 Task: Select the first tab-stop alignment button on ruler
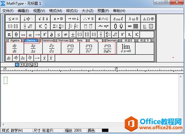(17, 65)
